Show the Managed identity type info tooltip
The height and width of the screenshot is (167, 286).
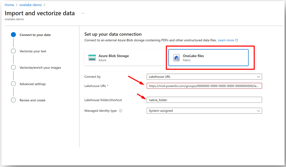(x=121, y=111)
